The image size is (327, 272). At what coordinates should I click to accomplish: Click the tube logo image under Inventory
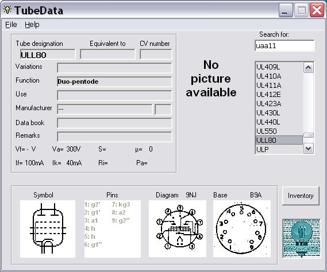[x=301, y=238]
